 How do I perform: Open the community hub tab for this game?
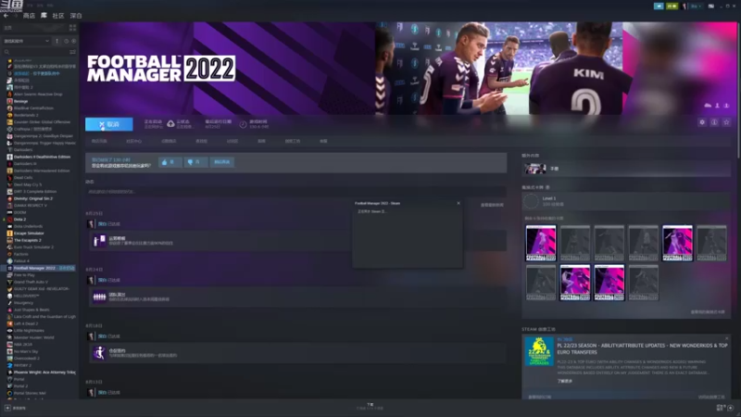133,141
